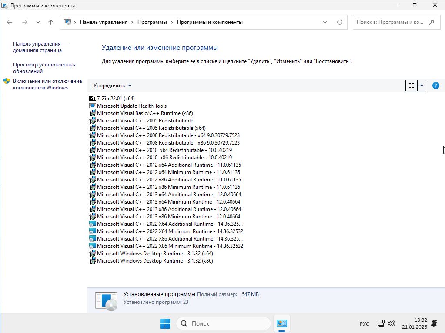Click Панель управления in the breadcrumb

click(104, 22)
